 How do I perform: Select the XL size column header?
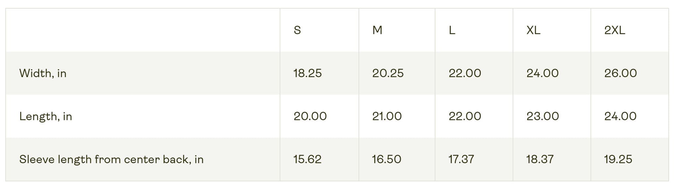[x=533, y=31]
